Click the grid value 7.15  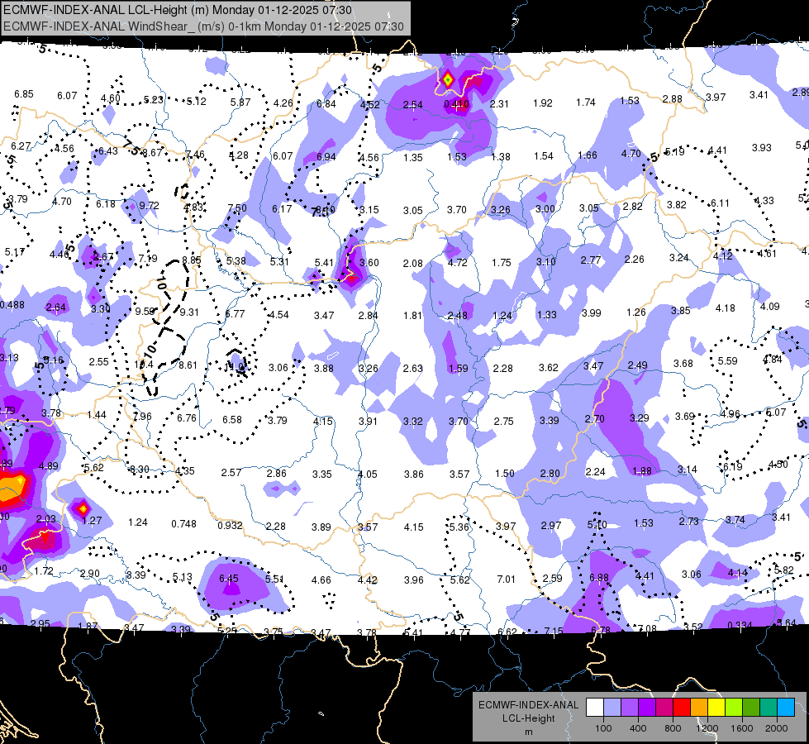[x=554, y=631]
